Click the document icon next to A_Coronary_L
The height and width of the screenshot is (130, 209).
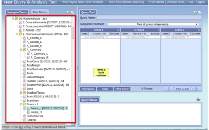pos(28,54)
